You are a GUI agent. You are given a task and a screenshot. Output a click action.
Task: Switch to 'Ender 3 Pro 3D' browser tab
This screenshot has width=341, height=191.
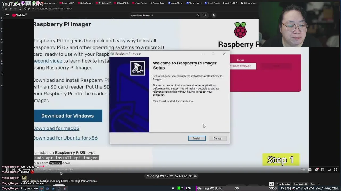click(230, 3)
